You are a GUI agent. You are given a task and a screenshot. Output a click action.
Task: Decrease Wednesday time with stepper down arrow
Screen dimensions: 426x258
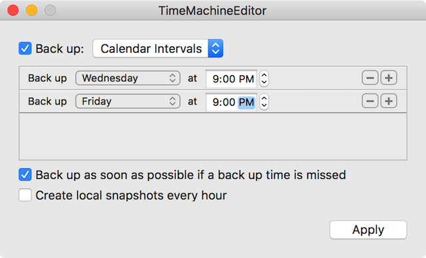[264, 82]
